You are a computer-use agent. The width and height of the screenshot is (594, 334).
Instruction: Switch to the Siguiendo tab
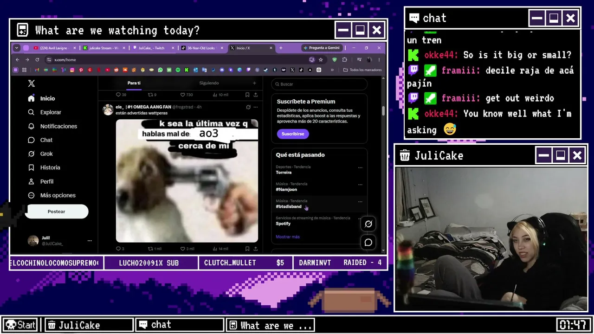[x=209, y=83]
